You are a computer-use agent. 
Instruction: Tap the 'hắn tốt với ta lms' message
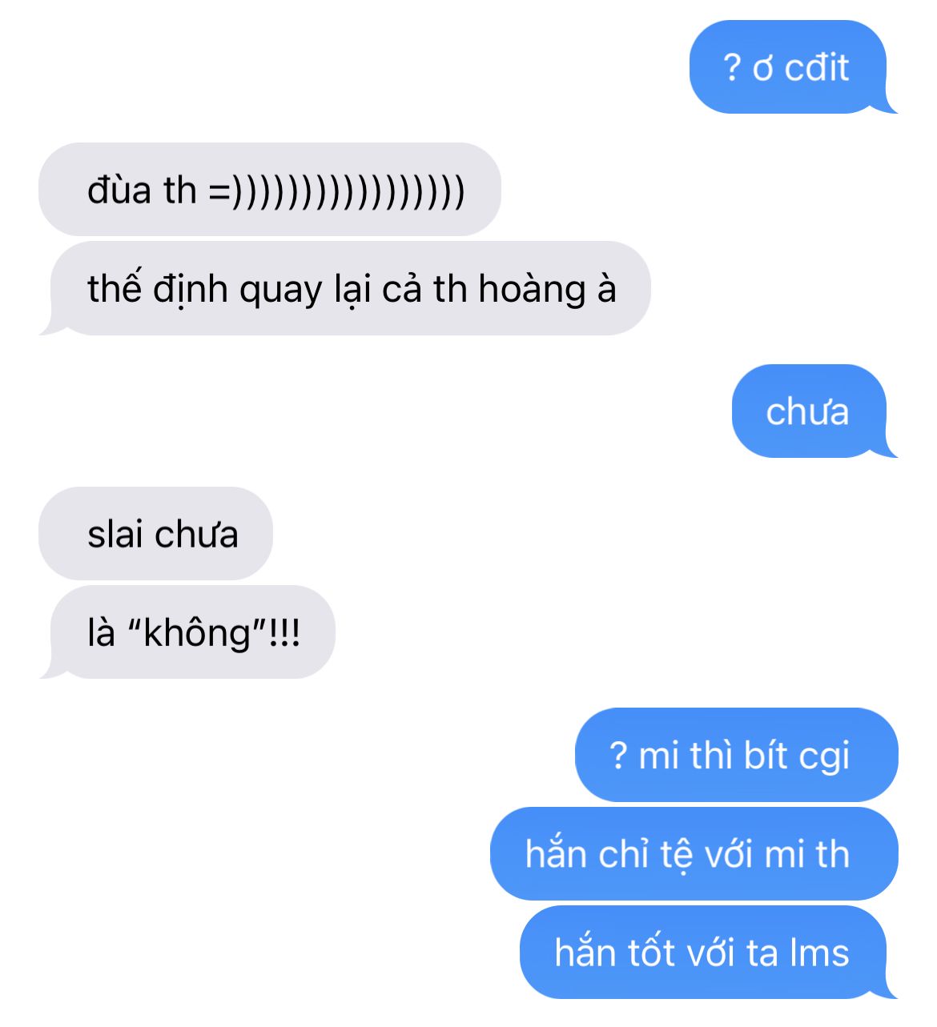706,953
